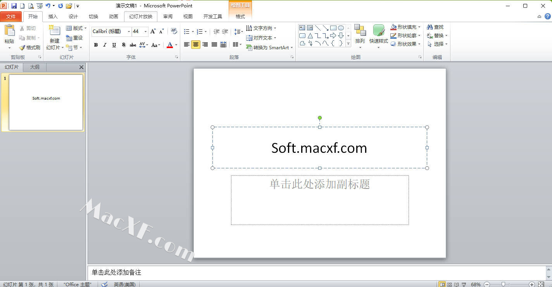The width and height of the screenshot is (552, 287).
Task: Click the Redo icon in quick access toolbar
Action: [x=60, y=6]
